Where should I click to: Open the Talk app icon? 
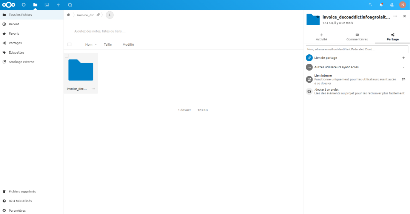pos(70,5)
